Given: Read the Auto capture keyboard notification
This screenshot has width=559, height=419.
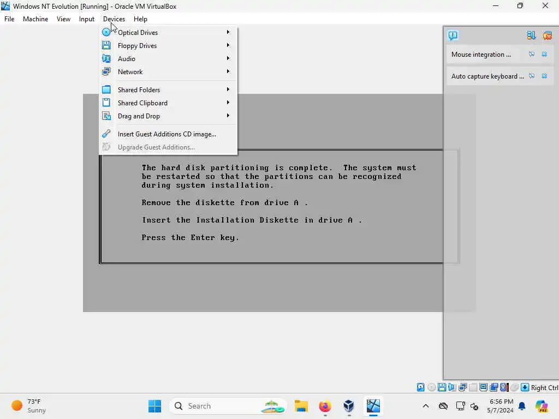Looking at the screenshot, I should (487, 76).
